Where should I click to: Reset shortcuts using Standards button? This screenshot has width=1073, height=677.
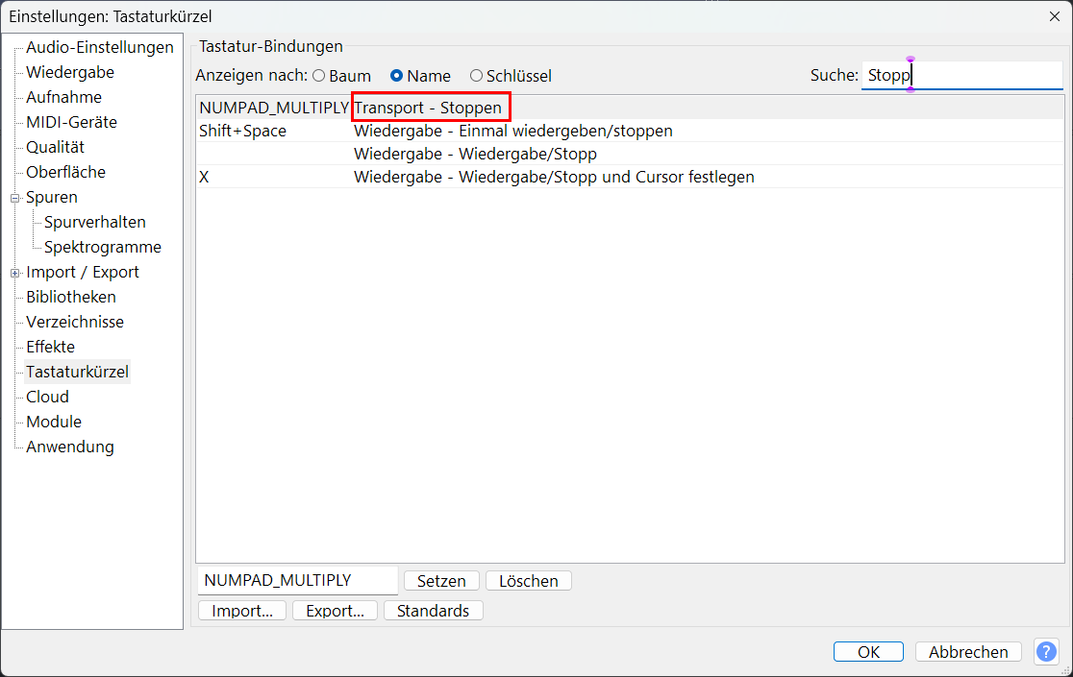pos(433,611)
